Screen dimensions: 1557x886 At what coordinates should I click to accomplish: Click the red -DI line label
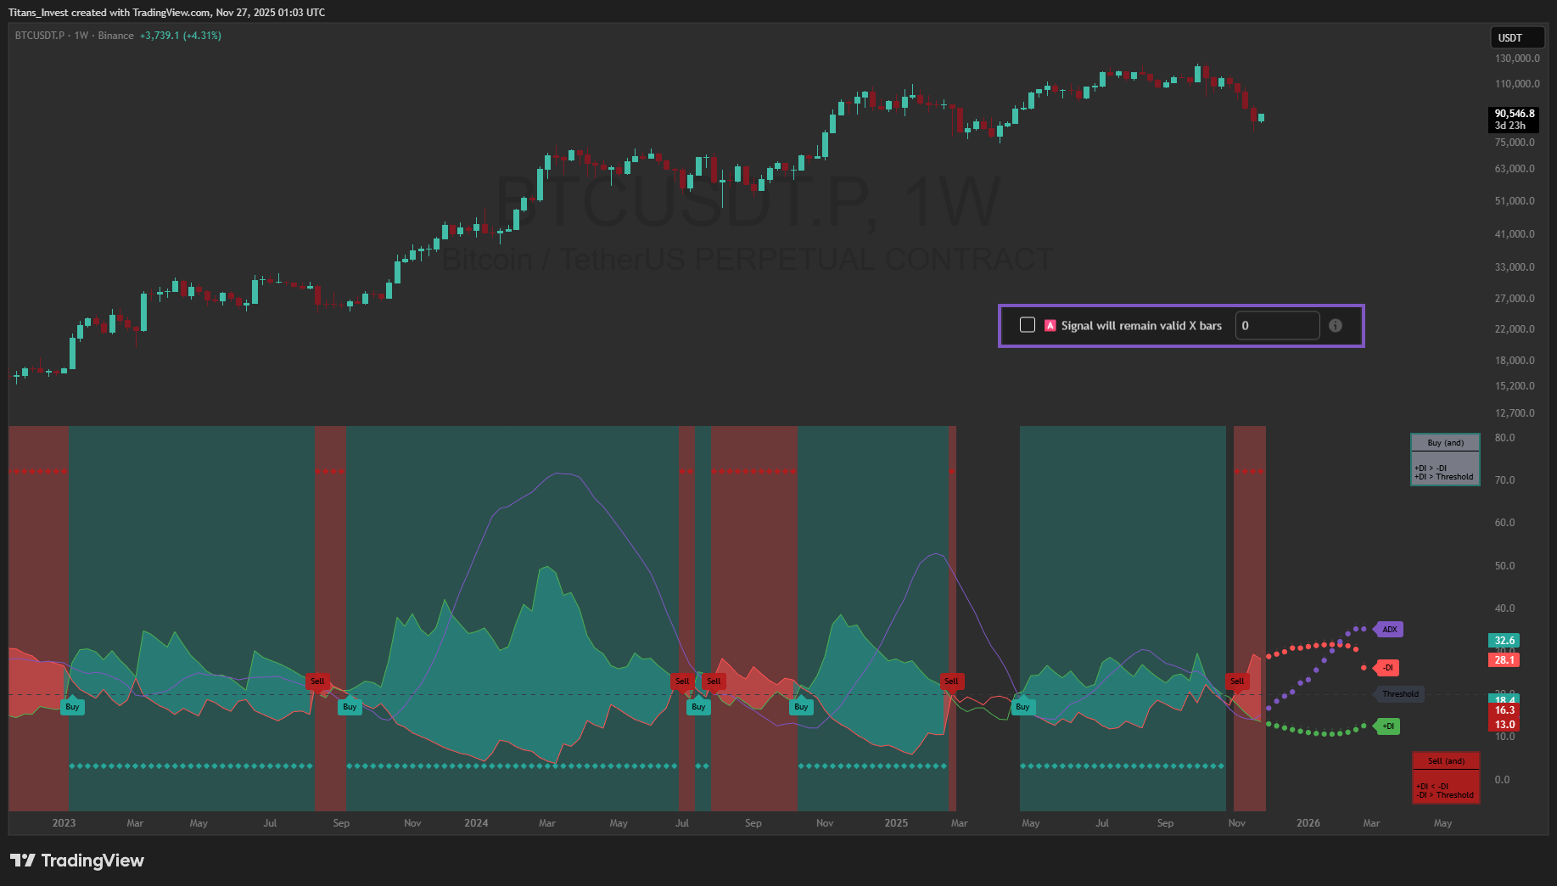(x=1386, y=668)
